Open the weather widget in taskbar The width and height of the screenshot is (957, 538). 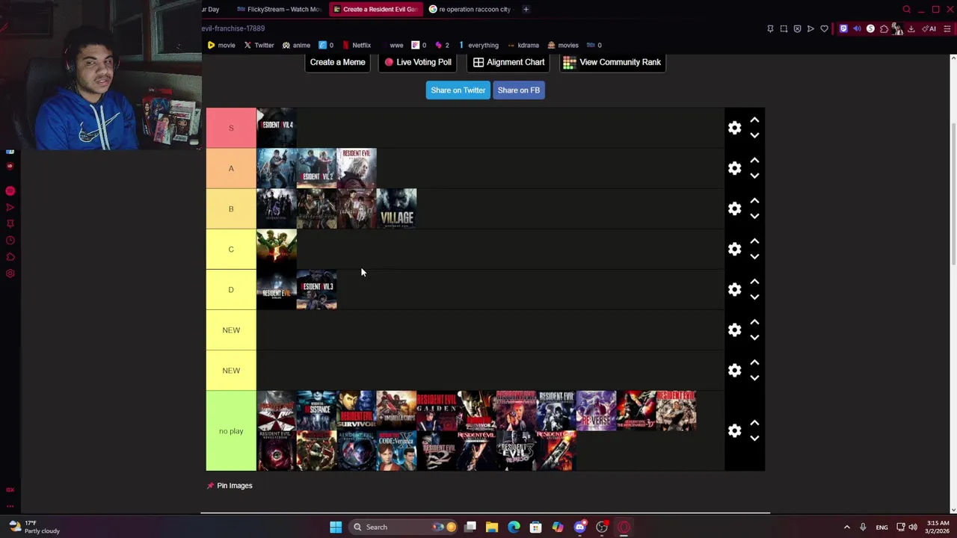pyautogui.click(x=34, y=527)
